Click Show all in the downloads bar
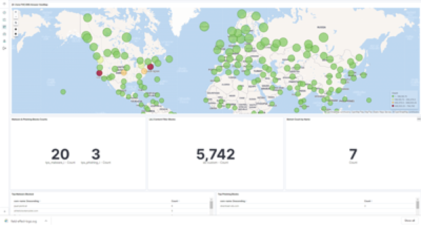Viewport: 421px width, 226px height. tap(410, 221)
